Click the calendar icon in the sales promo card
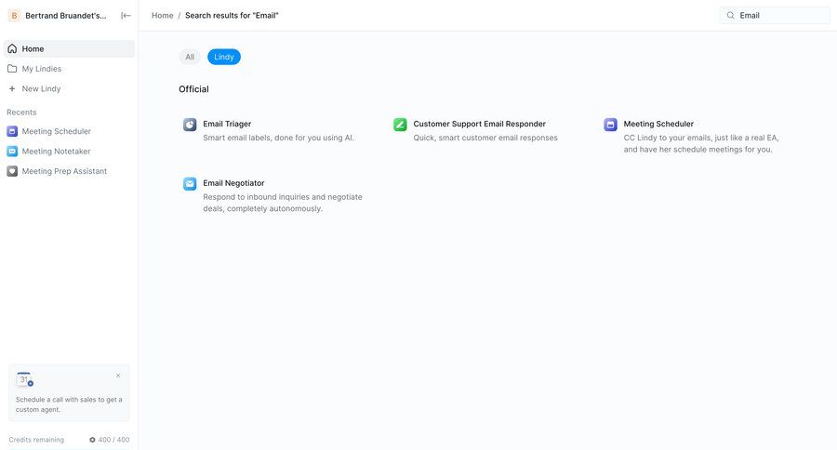The image size is (837, 450). (24, 379)
